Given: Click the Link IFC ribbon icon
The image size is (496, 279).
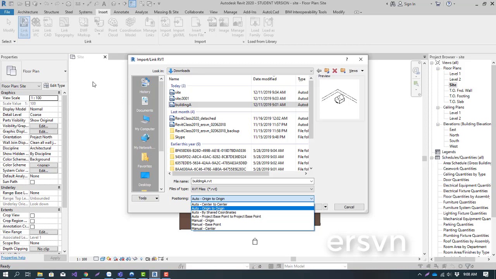Looking at the screenshot, I should pos(36,27).
